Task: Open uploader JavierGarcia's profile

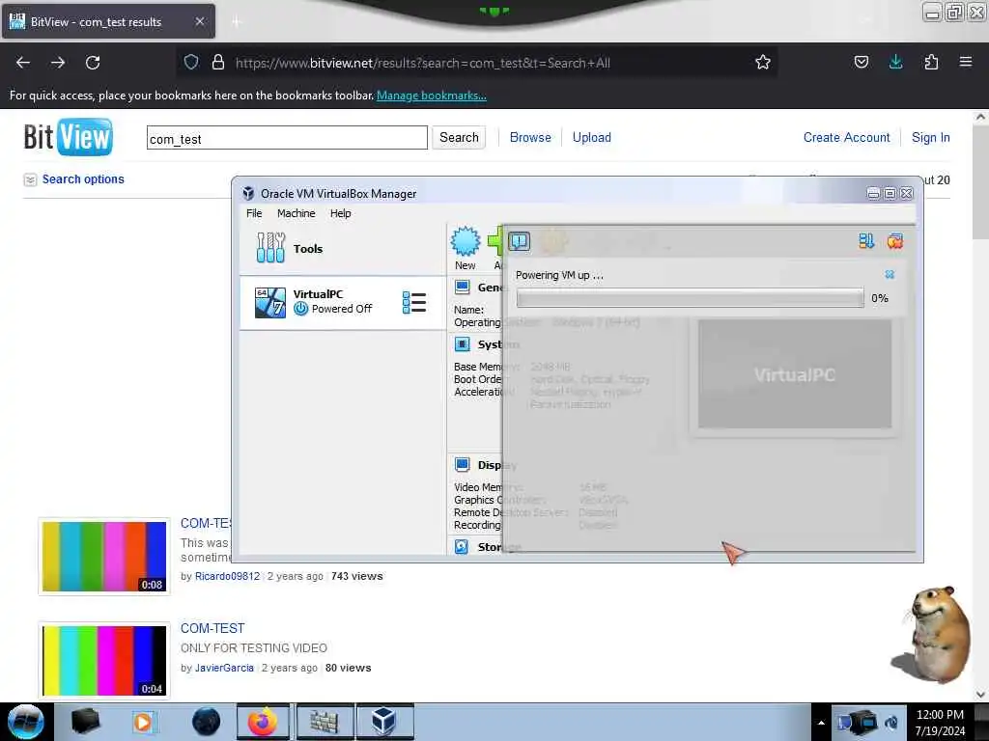Action: [x=224, y=668]
